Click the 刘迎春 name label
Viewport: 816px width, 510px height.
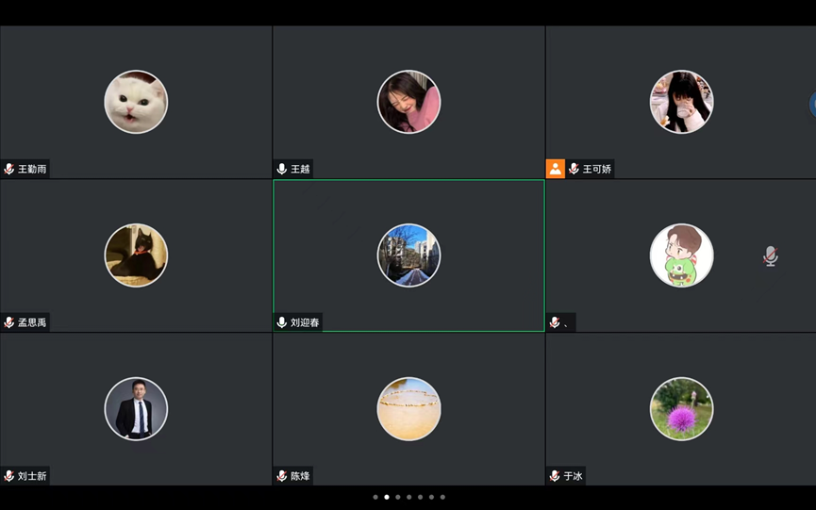pyautogui.click(x=305, y=322)
